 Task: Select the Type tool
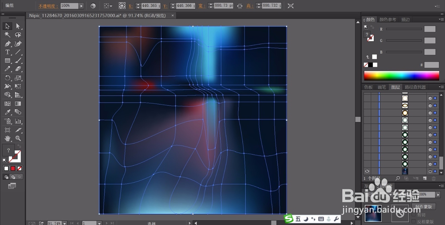8,52
